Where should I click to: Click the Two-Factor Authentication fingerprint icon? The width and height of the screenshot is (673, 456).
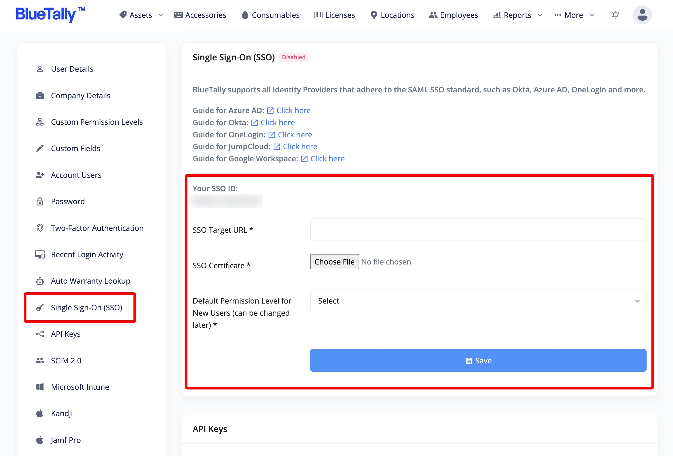40,228
